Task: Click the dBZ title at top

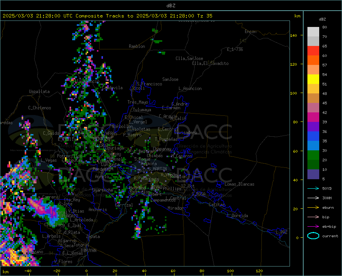Action: coord(171,6)
